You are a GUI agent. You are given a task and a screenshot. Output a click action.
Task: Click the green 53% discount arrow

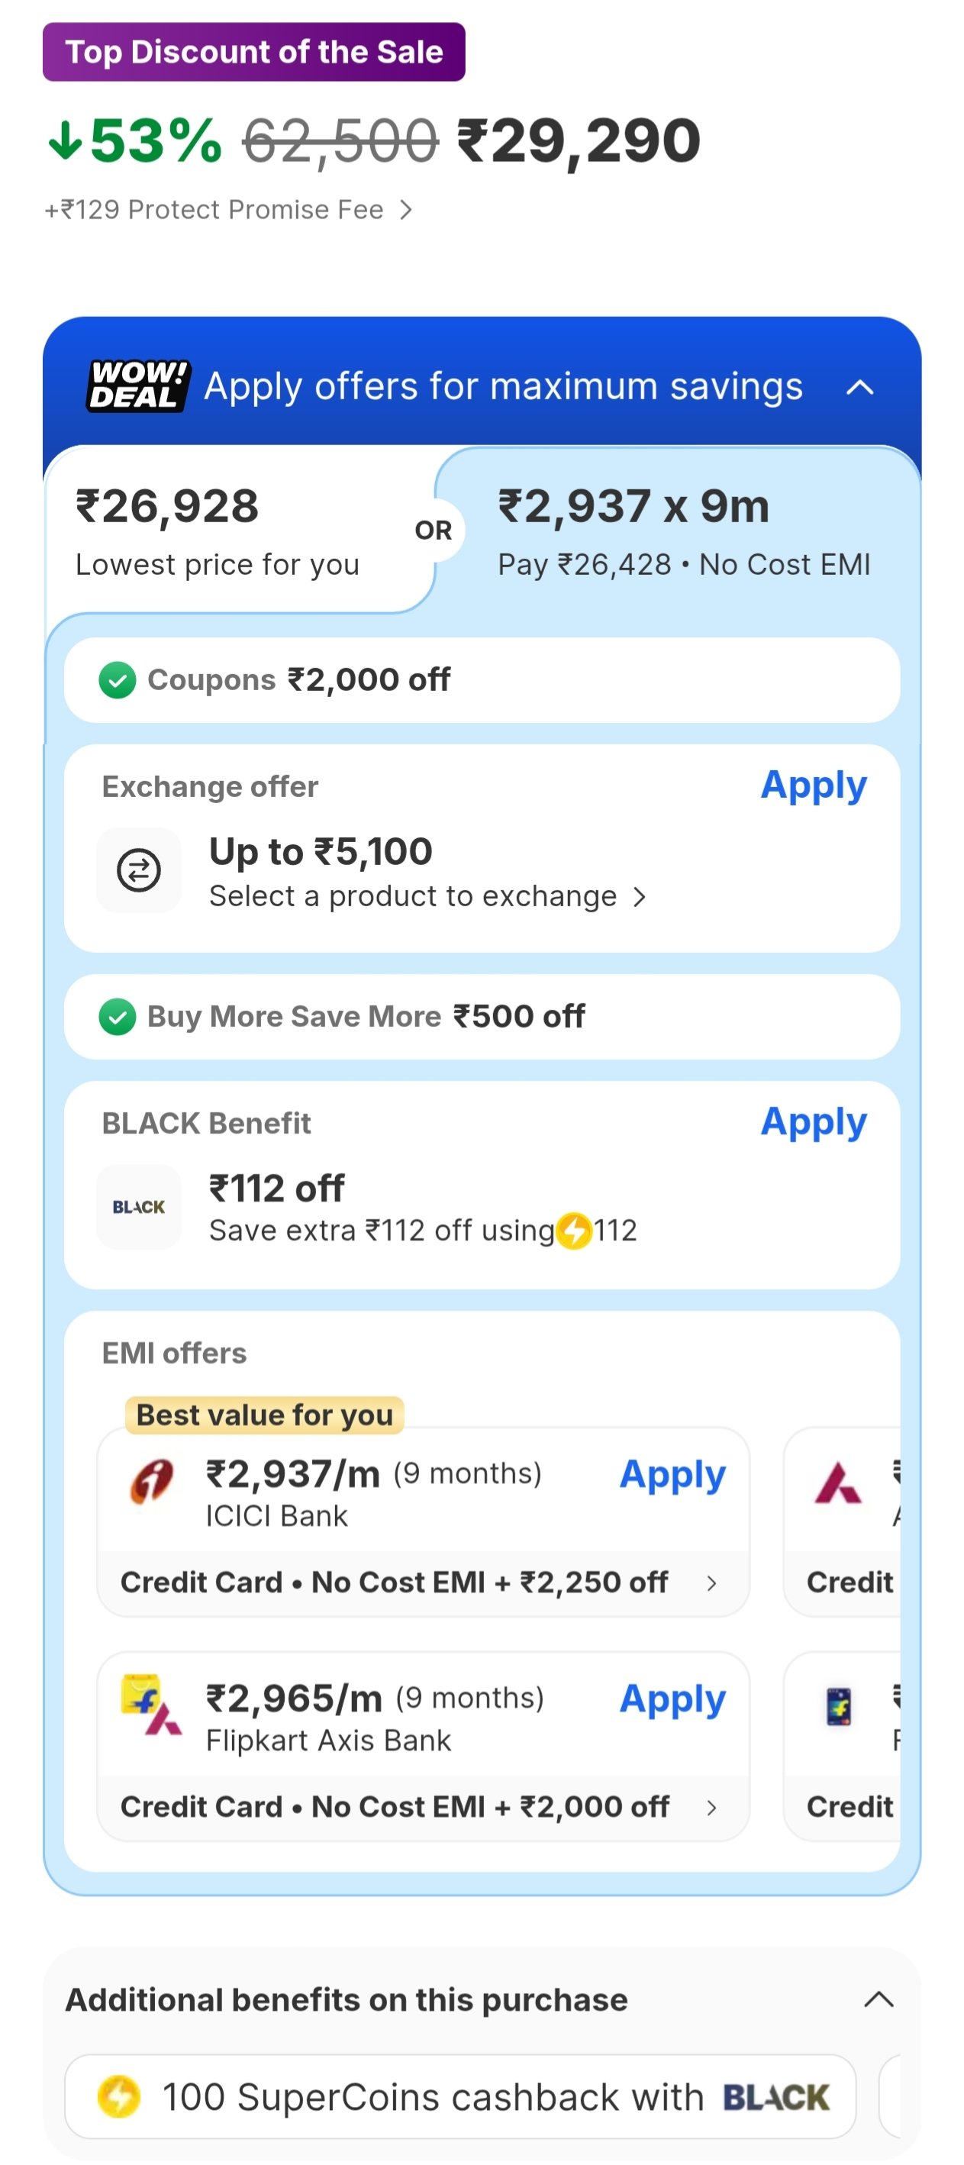point(65,140)
